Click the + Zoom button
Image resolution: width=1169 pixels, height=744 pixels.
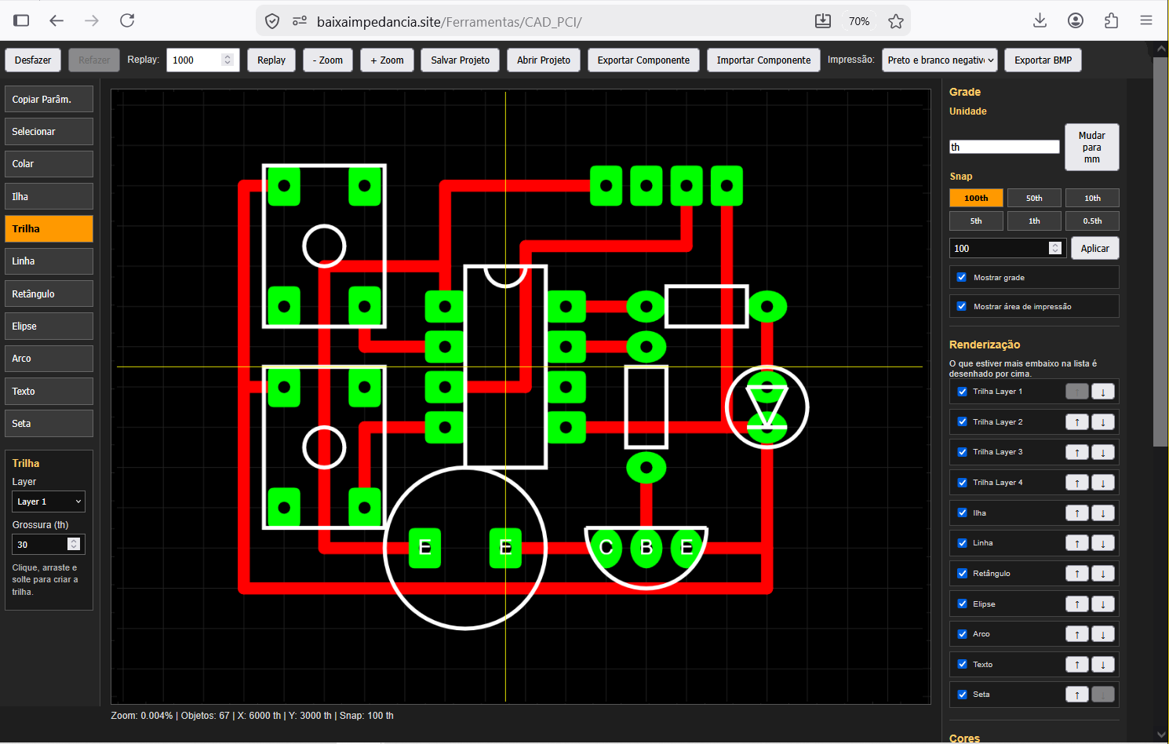coord(387,60)
